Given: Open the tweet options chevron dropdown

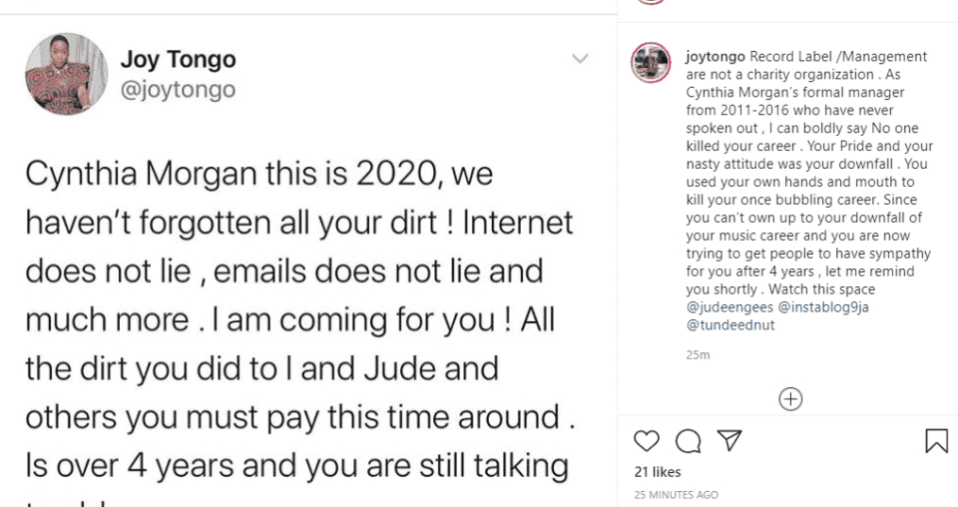Looking at the screenshot, I should point(580,59).
